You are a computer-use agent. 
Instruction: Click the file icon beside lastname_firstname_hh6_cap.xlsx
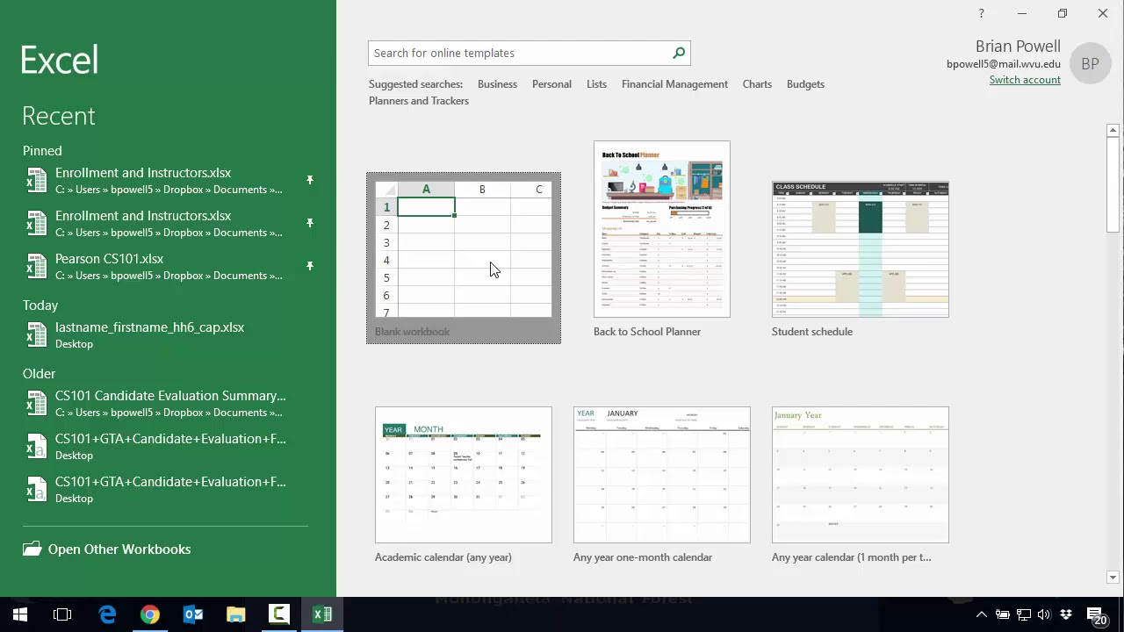[x=36, y=335]
